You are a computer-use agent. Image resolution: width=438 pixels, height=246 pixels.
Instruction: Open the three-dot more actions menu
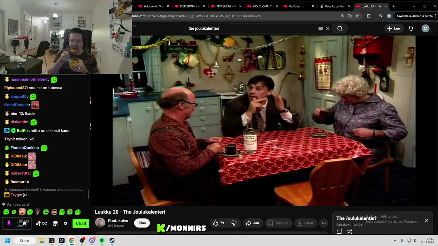(x=324, y=223)
